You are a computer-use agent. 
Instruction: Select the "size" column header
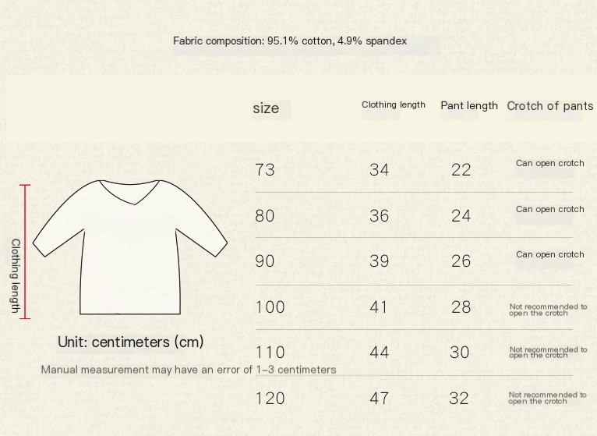click(266, 108)
